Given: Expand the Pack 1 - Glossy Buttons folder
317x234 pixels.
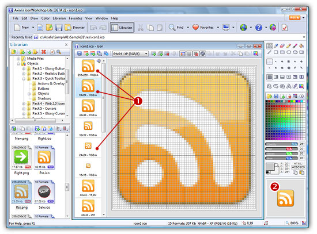Looking at the screenshot, I should click(x=24, y=68).
